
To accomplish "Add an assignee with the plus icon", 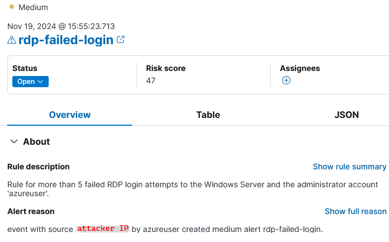I will click(x=286, y=80).
